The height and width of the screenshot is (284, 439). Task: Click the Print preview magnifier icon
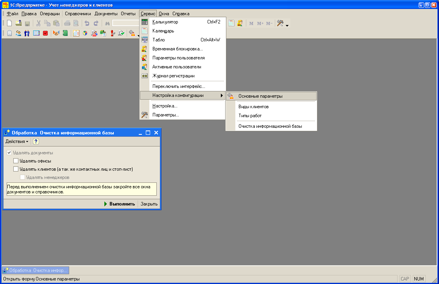(76, 23)
